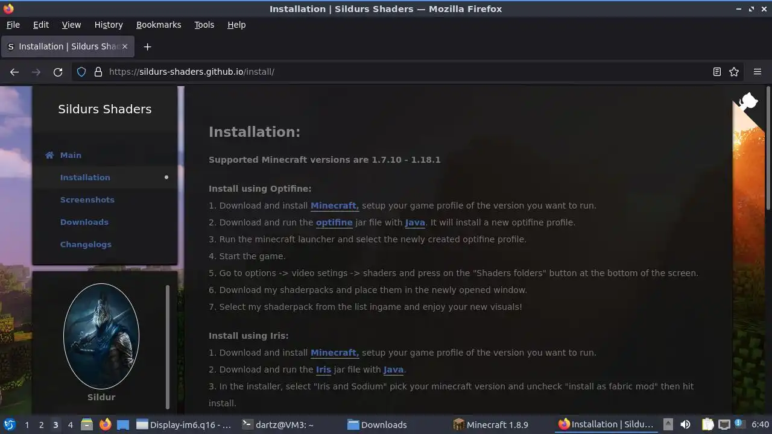This screenshot has width=772, height=434.
Task: Expand hidden tray icons with the up arrow
Action: [x=668, y=424]
